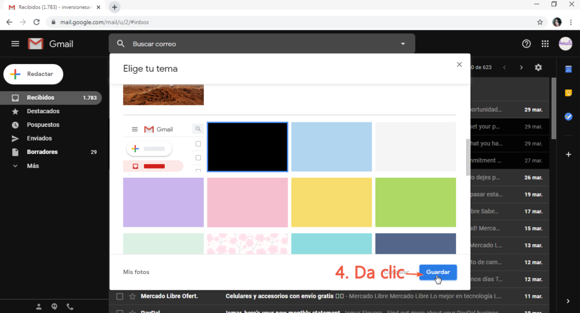This screenshot has height=313, width=580.
Task: Select the turquoise theme swatch
Action: click(x=331, y=243)
